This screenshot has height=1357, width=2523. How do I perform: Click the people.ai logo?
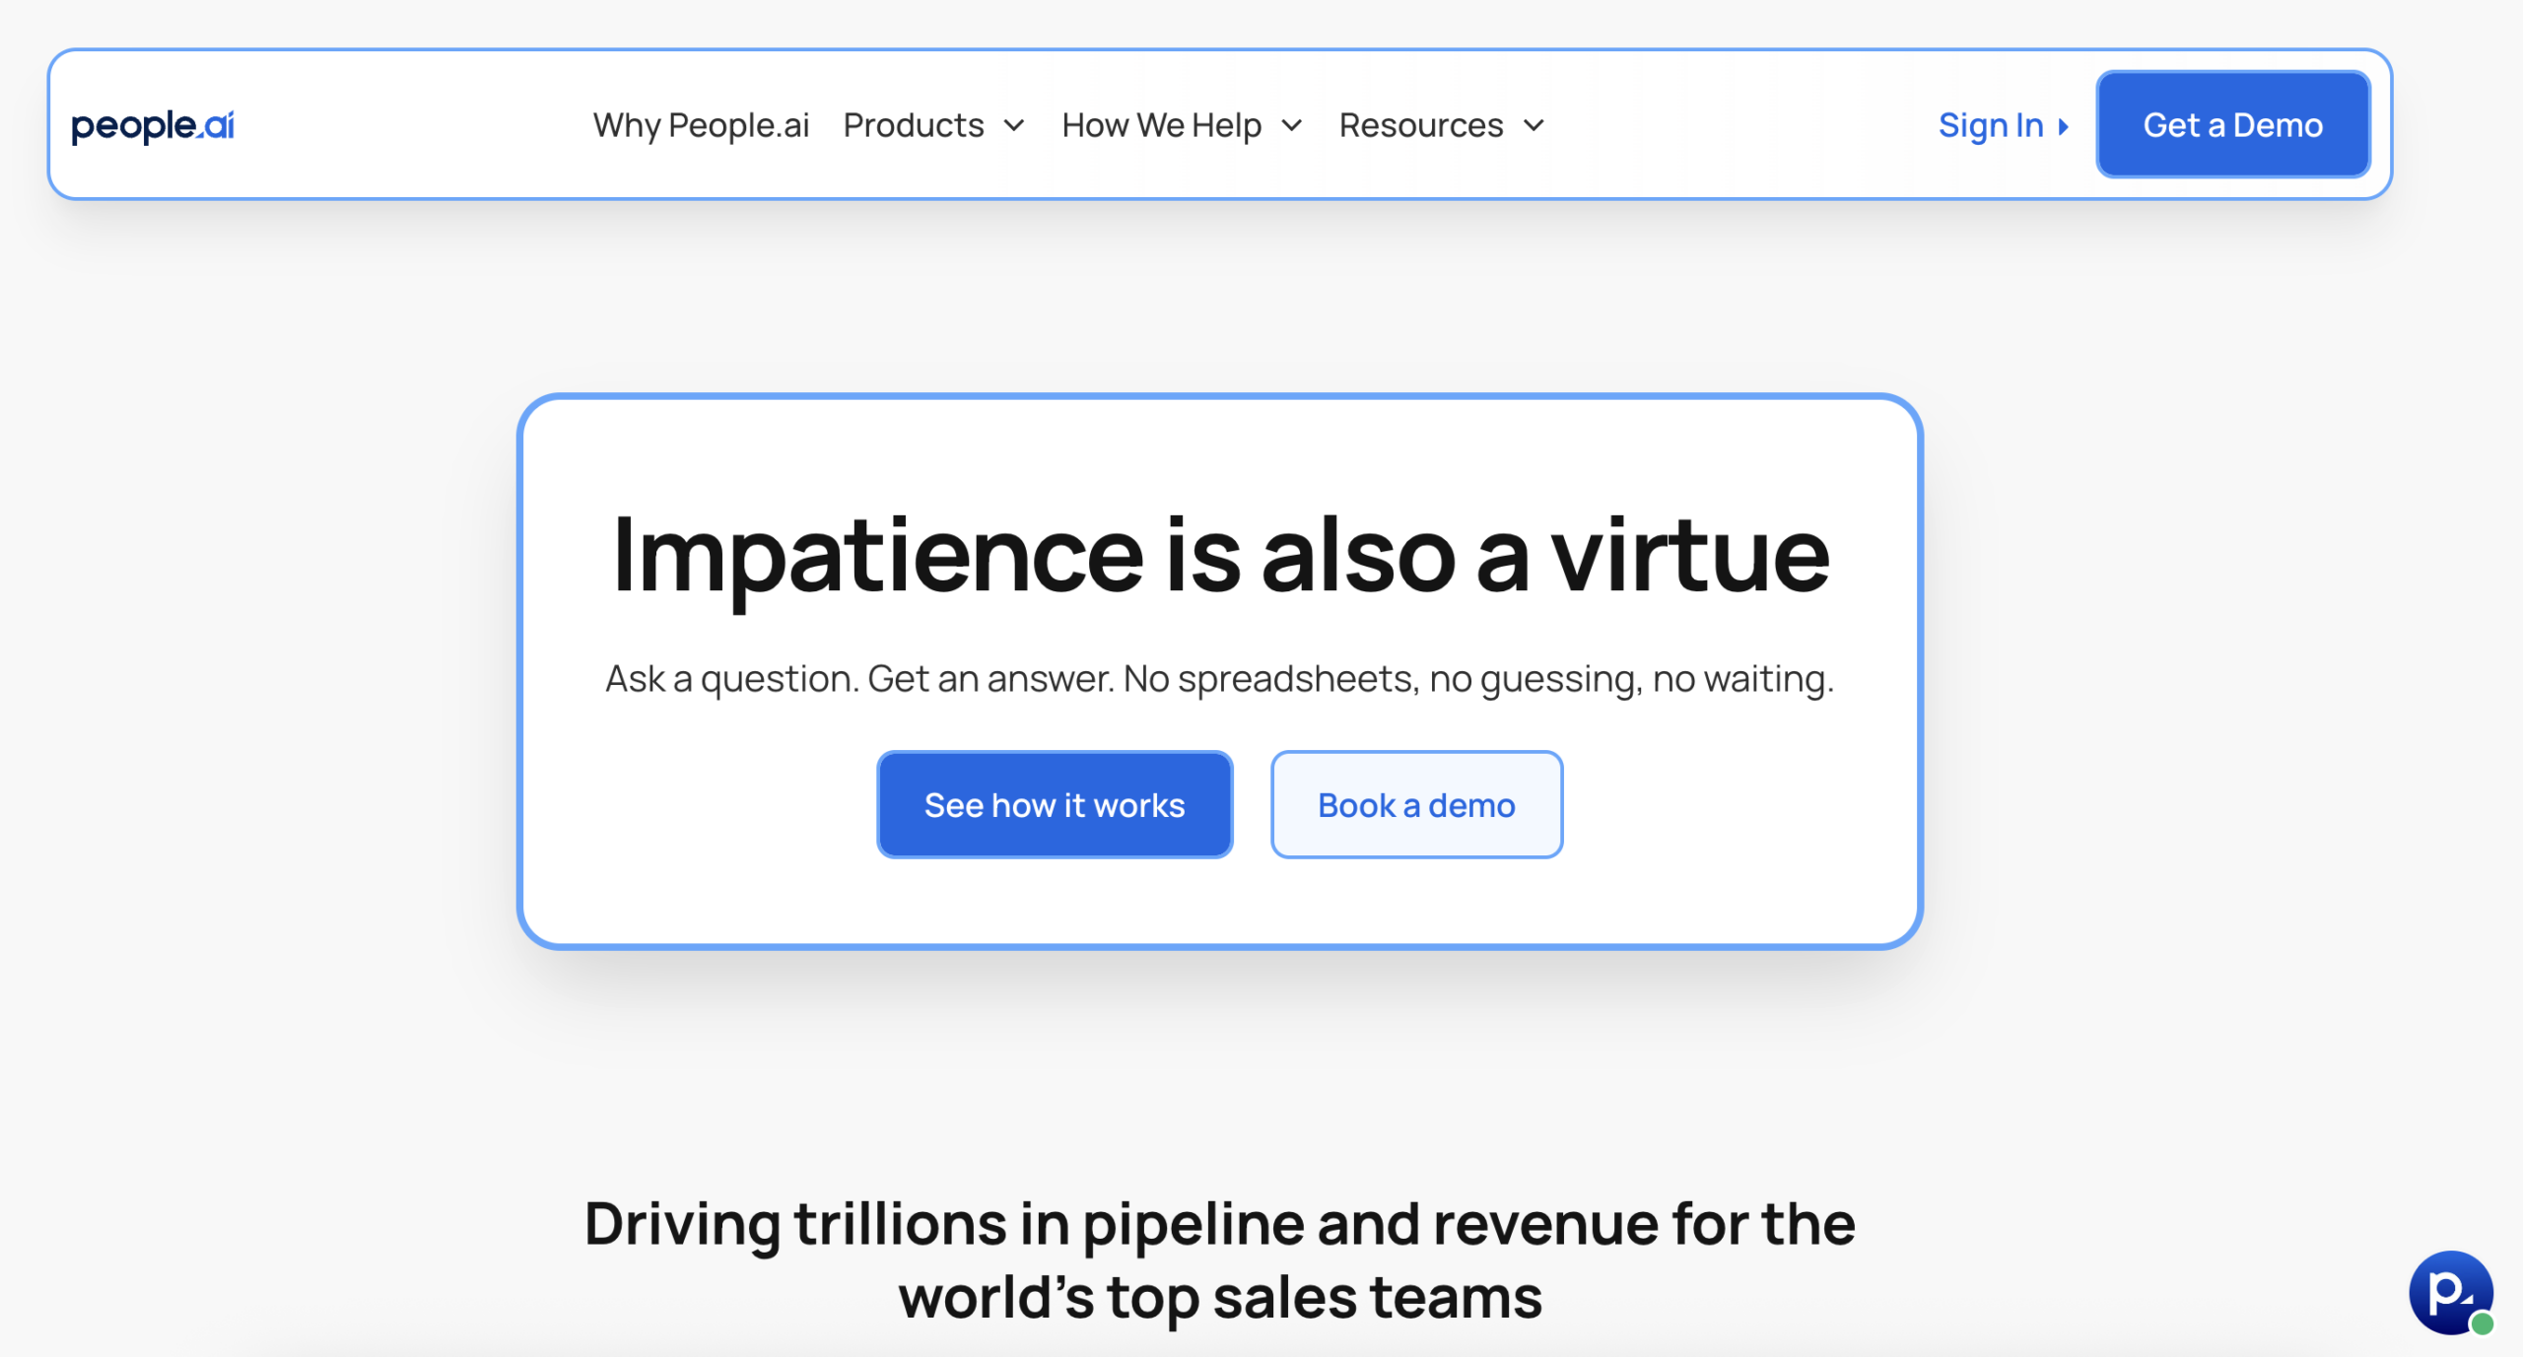[x=153, y=125]
